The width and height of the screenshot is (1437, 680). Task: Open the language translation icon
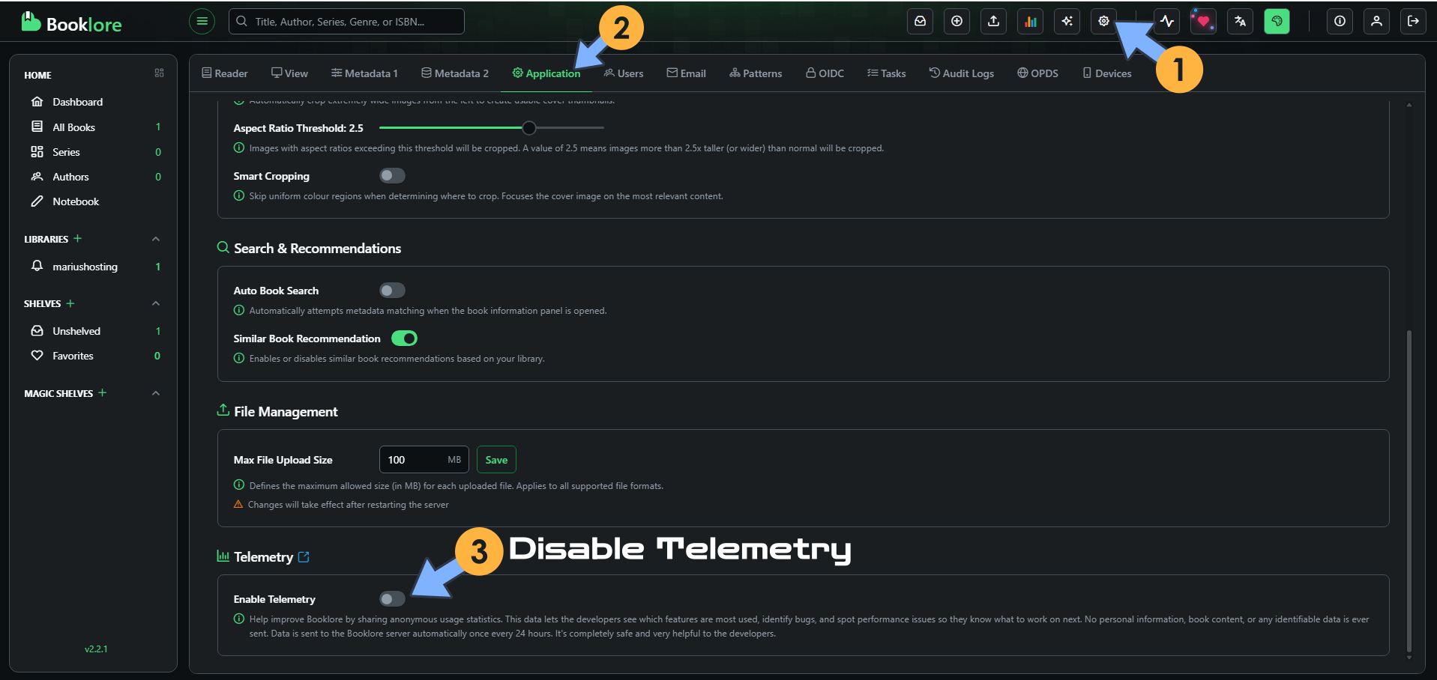pos(1239,21)
